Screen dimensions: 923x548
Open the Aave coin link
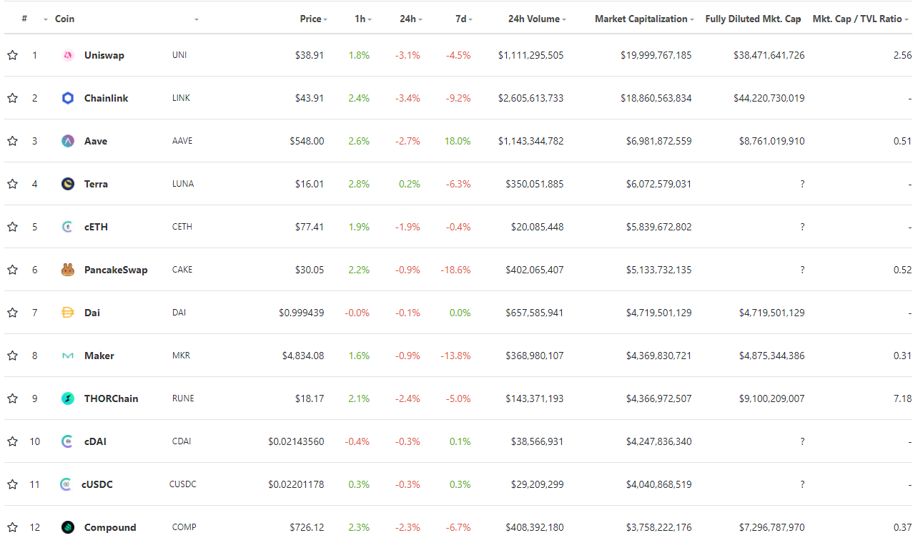click(96, 141)
